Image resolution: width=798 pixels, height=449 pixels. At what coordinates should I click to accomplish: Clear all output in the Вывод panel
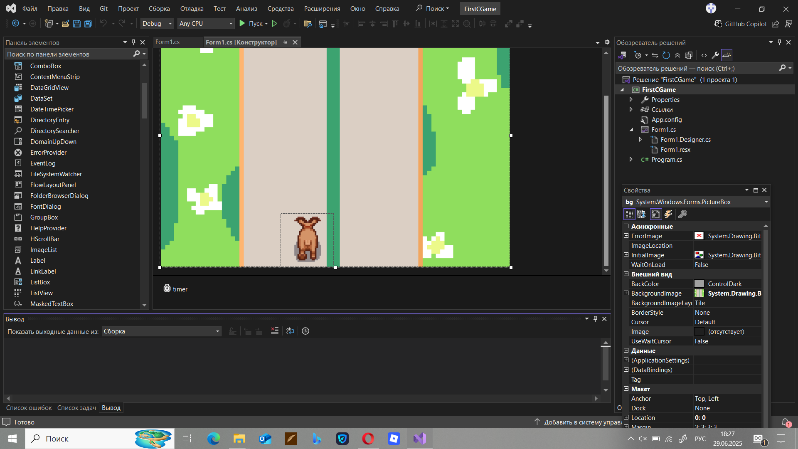275,331
